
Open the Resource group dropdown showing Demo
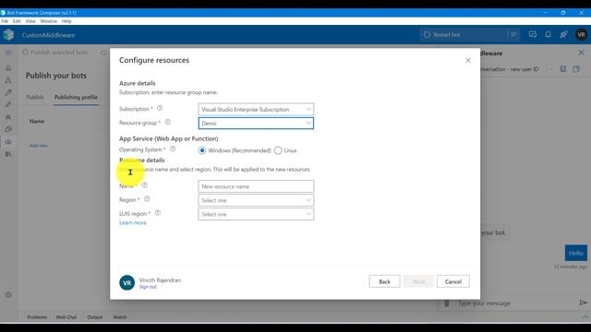pyautogui.click(x=256, y=123)
